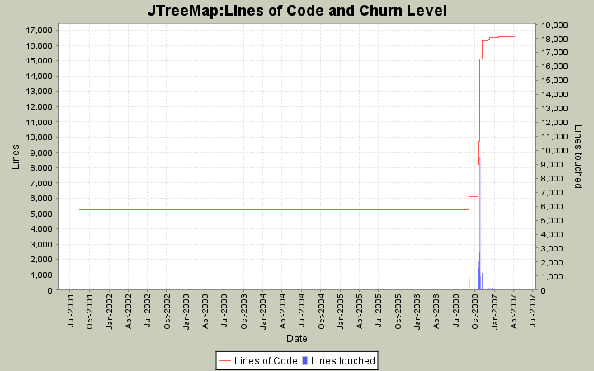Click 11,000 on the right Lines touched axis
This screenshot has height=371, width=594.
554,137
